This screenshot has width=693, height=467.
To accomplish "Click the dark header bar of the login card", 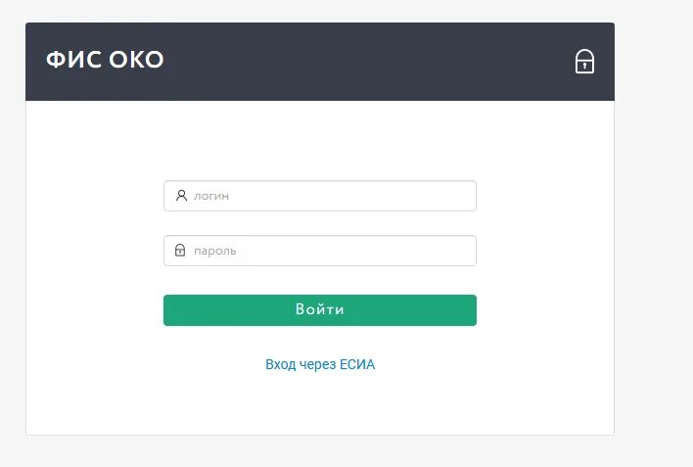I will [x=320, y=62].
